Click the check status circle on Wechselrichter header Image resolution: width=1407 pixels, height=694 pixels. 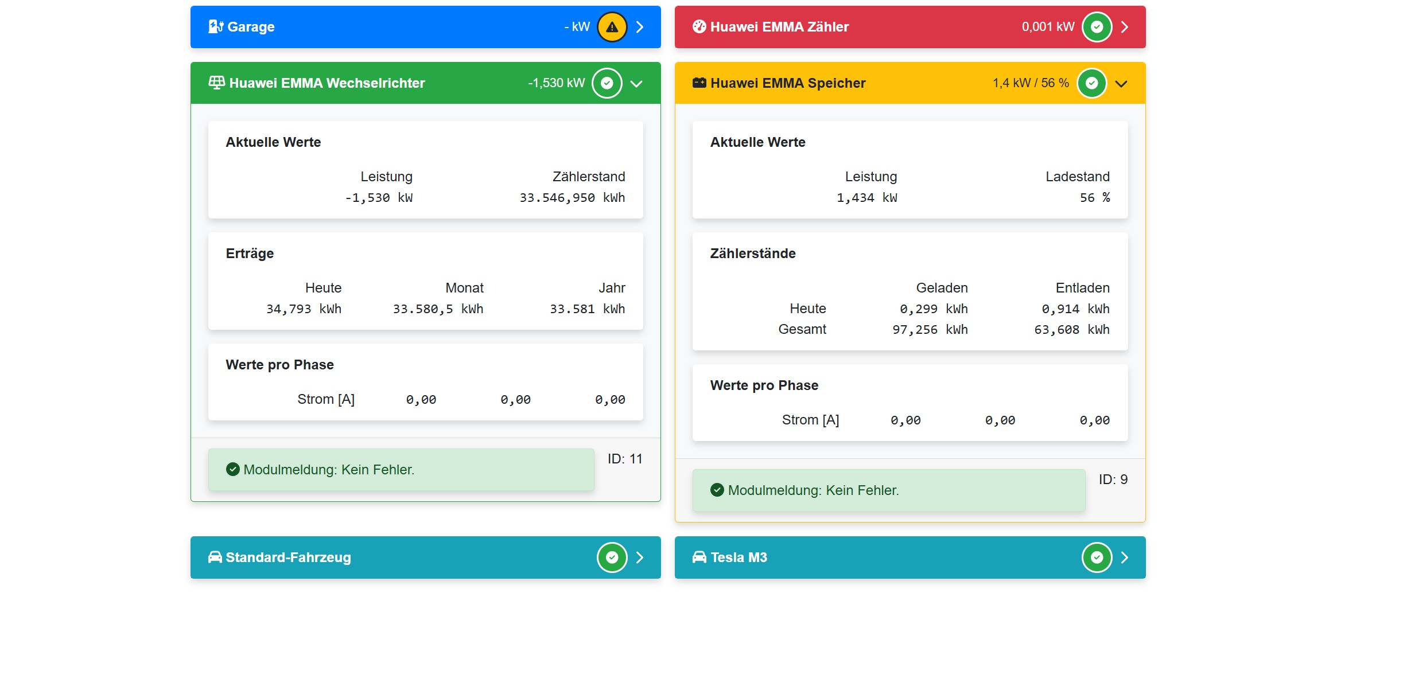[x=607, y=83]
